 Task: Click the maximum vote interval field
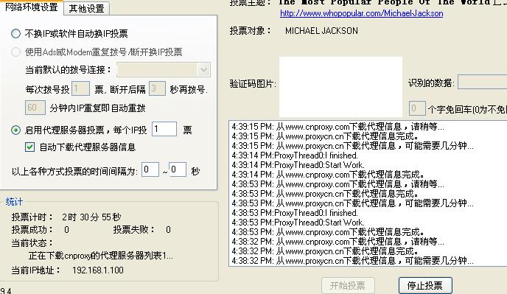(x=178, y=169)
